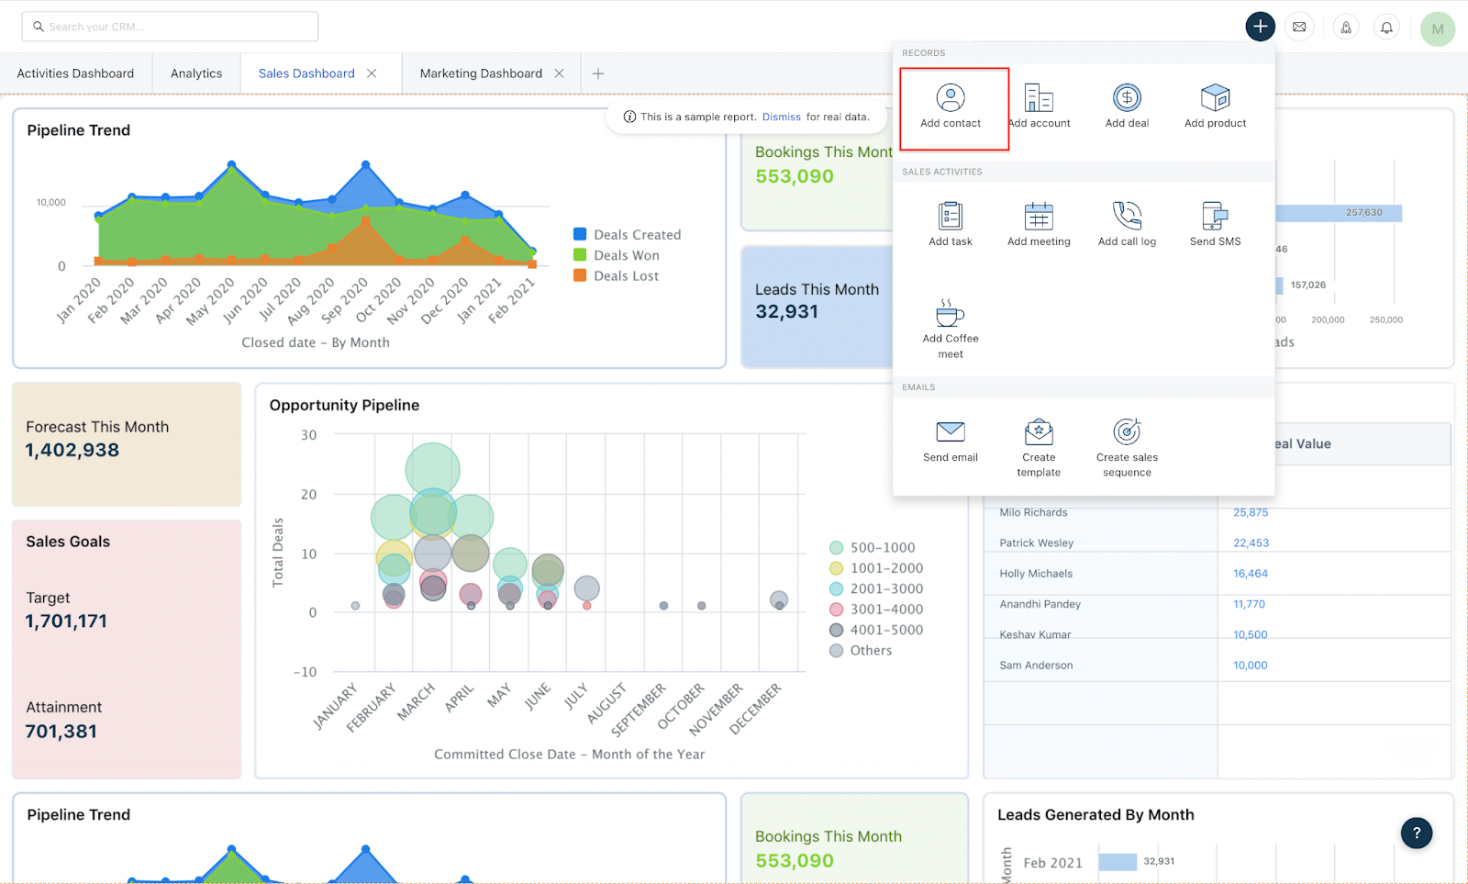Screen dimensions: 1468x884
Task: Click the rocket icon in header
Action: click(1346, 28)
